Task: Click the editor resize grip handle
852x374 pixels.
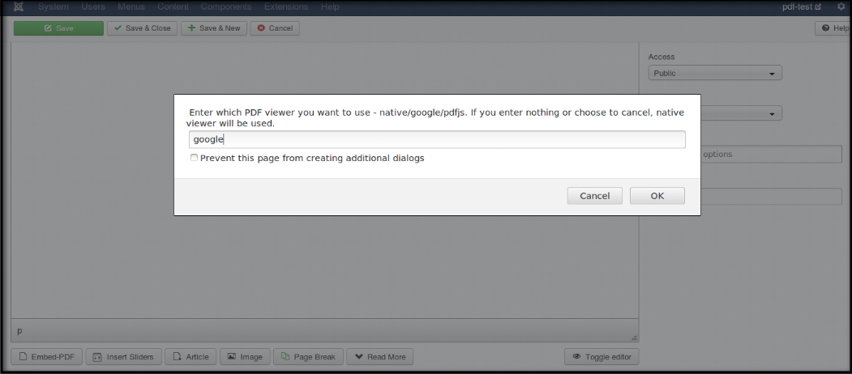Action: (x=634, y=338)
